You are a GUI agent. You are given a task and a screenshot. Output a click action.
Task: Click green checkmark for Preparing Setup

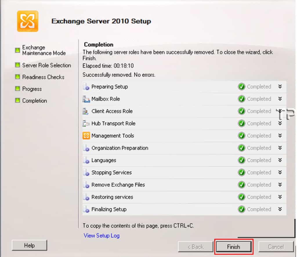(x=242, y=87)
